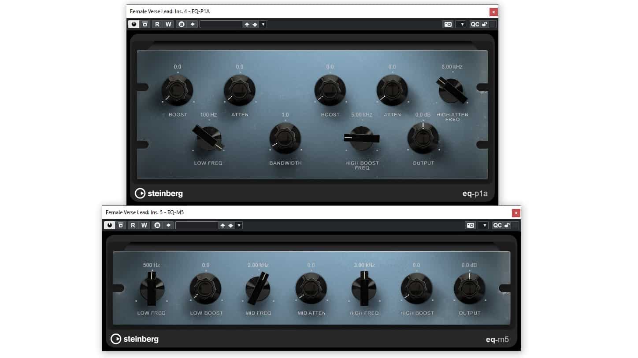Open the dropdown beside the camera in EQ-M5
The width and height of the screenshot is (638, 358).
483,225
